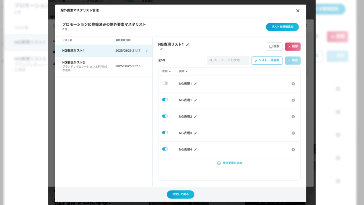This screenshot has width=364, height=205.
Task: Click the リストを新規追加 button
Action: (282, 27)
